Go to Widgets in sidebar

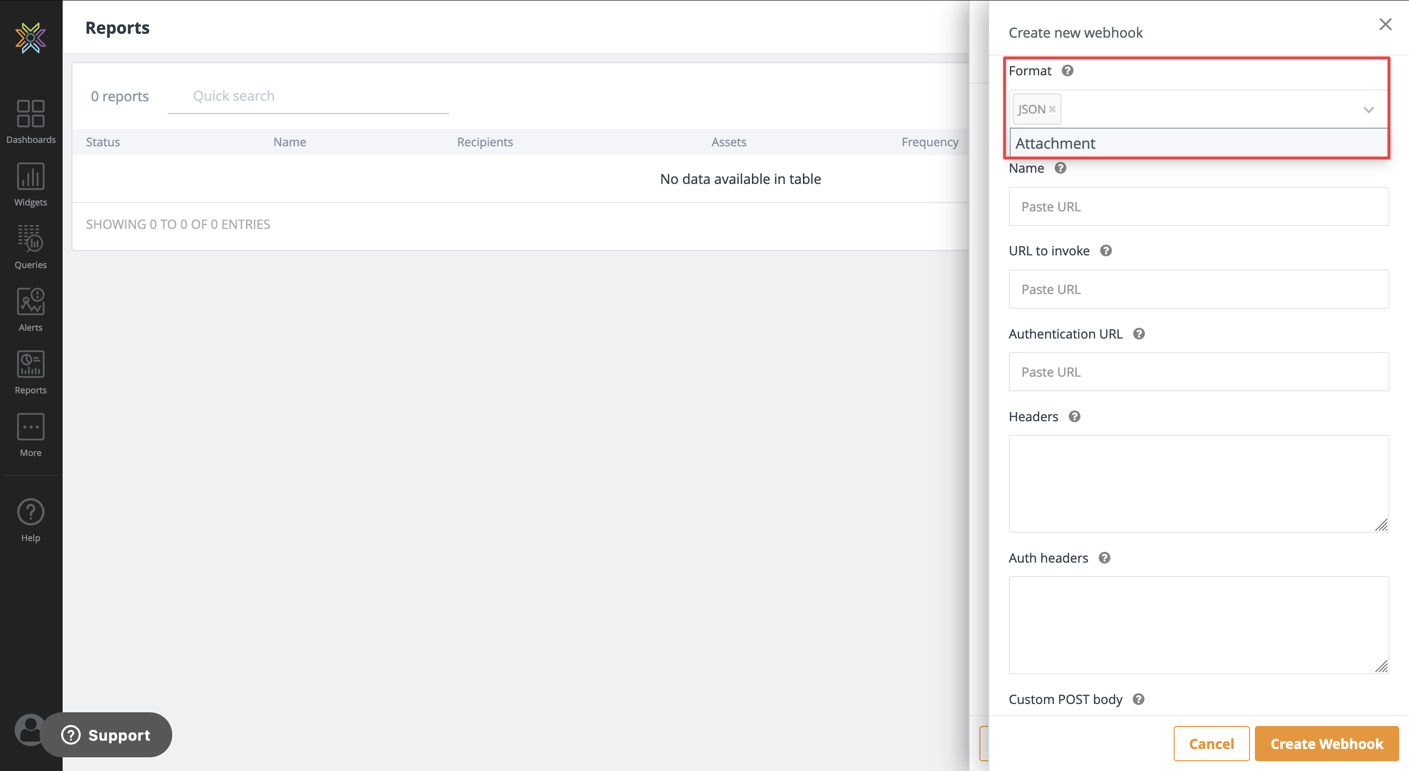pos(31,177)
